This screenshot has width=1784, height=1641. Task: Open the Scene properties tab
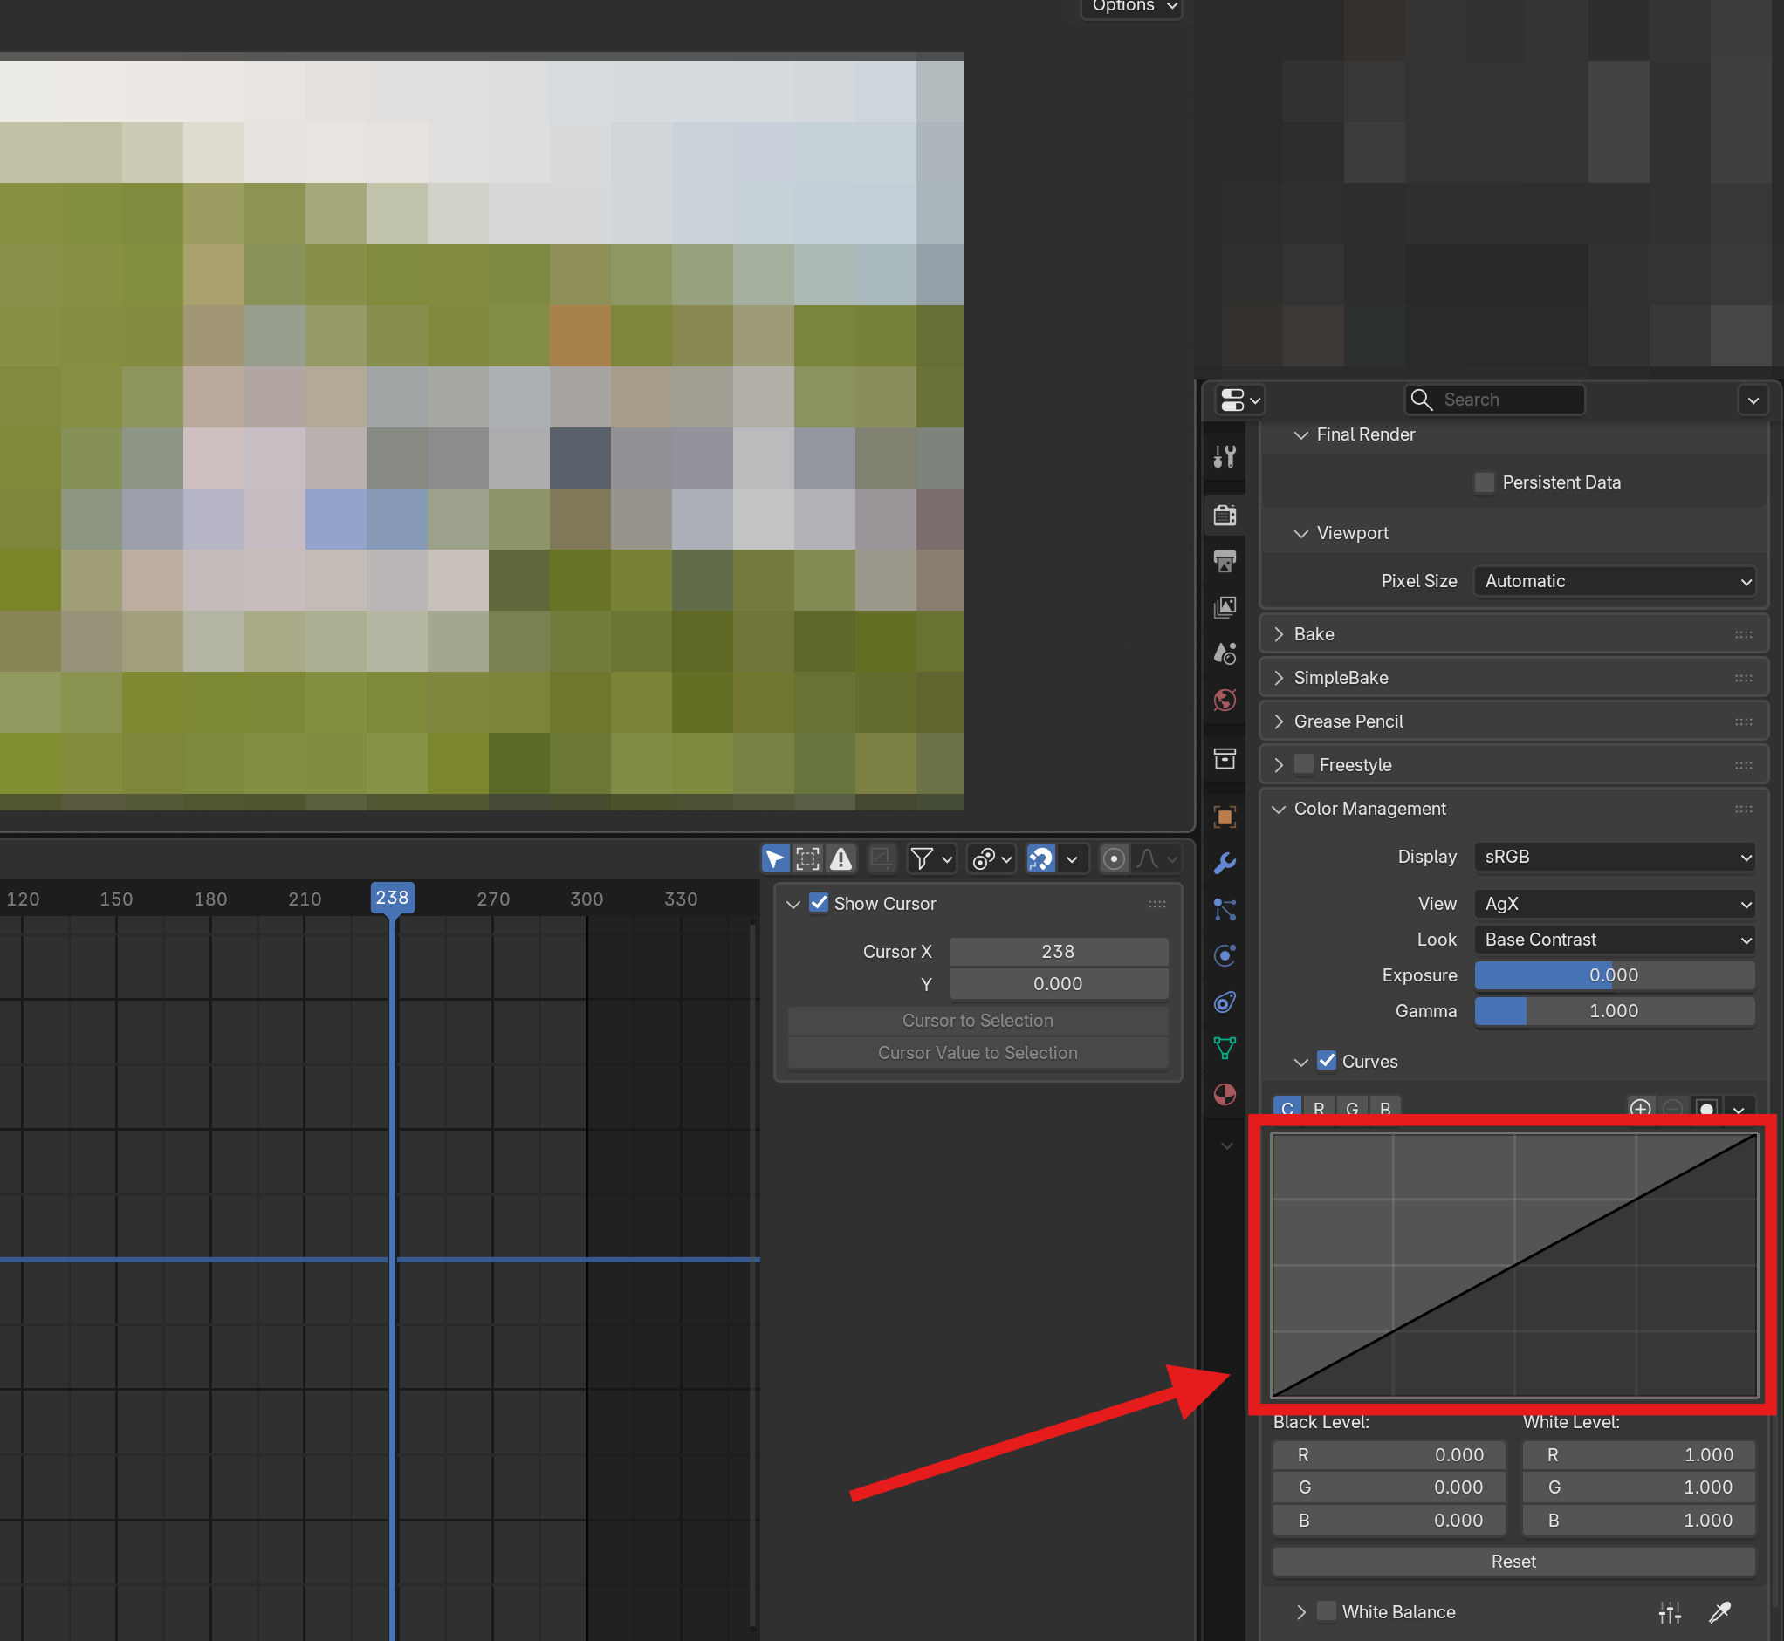pyautogui.click(x=1225, y=653)
